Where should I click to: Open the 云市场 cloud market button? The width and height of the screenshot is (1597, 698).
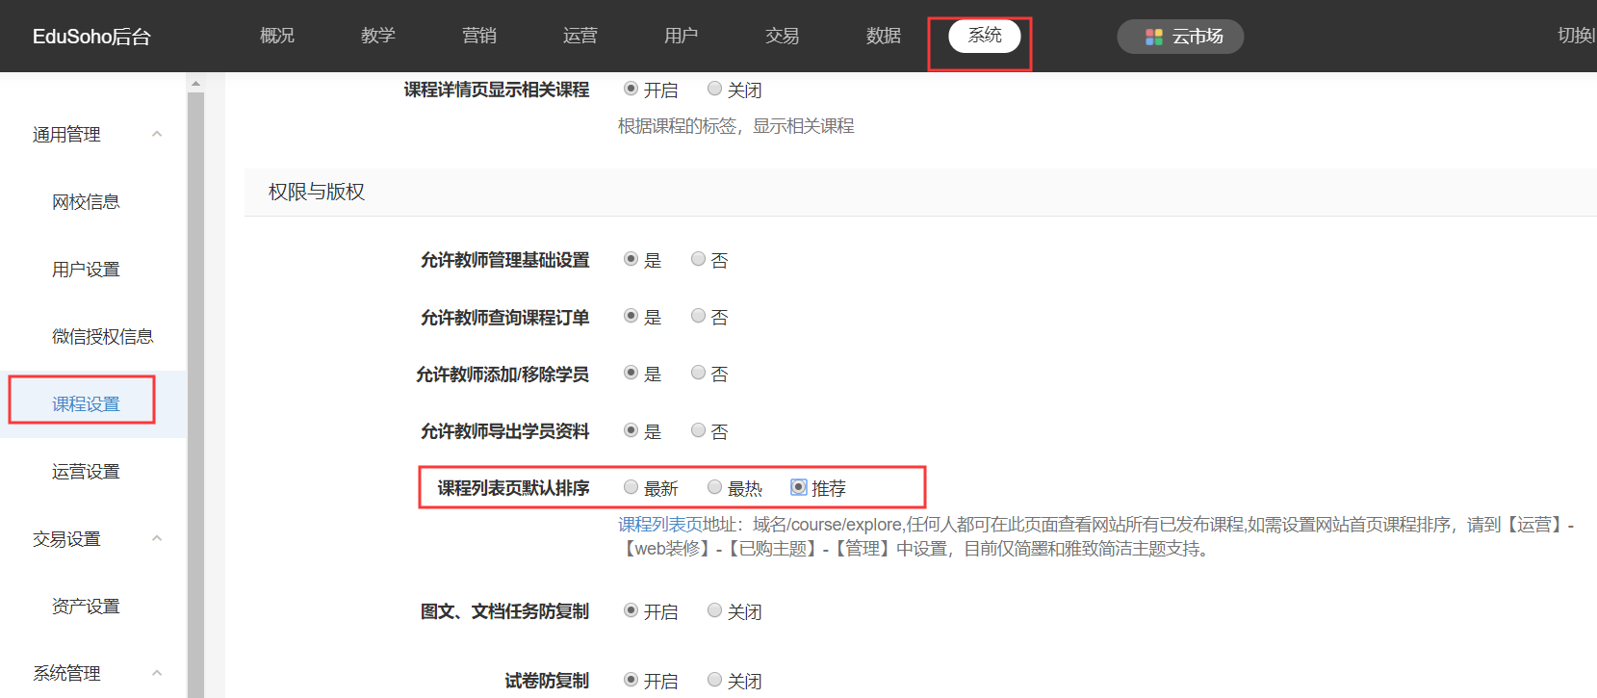click(1180, 37)
